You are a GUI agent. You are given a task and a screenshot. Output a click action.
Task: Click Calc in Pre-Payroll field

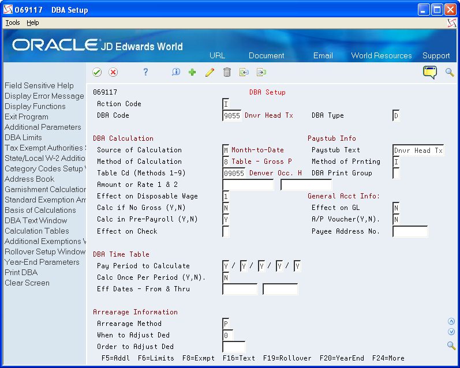pyautogui.click(x=226, y=220)
